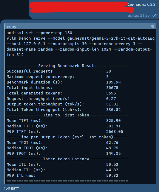Click the 'Benchmark duration (s):' label

pos(34,82)
